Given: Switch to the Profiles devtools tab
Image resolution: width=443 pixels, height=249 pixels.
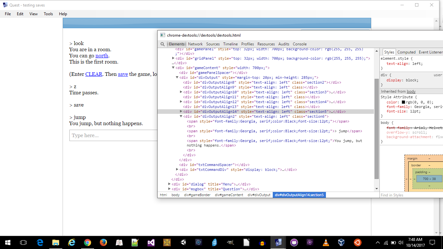Looking at the screenshot, I should [247, 44].
